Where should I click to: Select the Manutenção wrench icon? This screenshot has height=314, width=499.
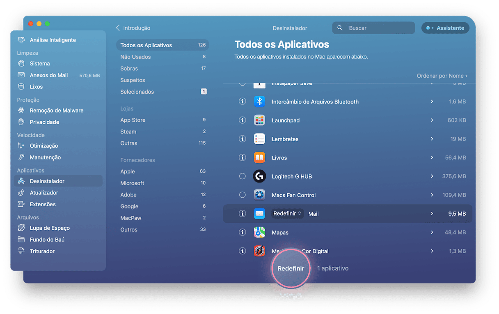(21, 157)
